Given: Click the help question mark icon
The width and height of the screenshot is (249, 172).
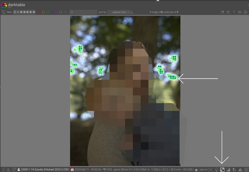Looking at the screenshot, I should [x=234, y=12].
